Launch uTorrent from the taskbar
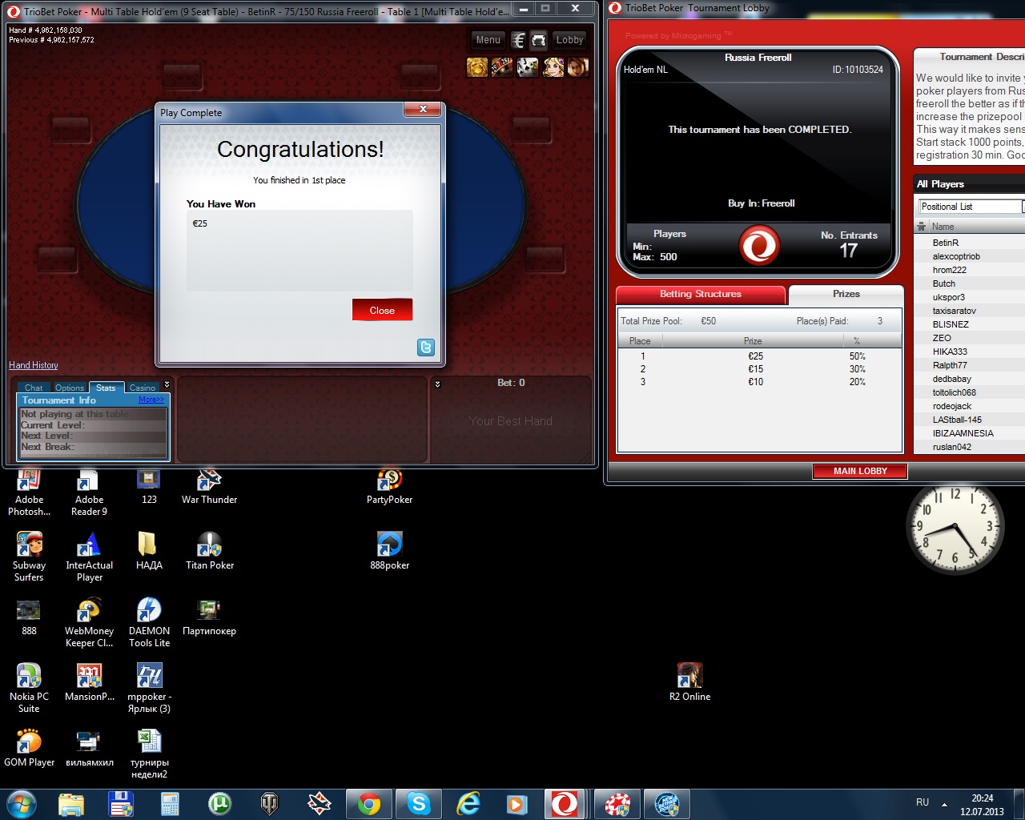 tap(219, 803)
